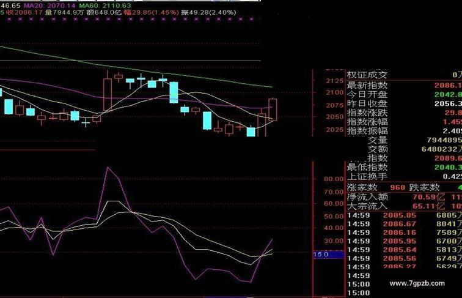The image size is (462, 298).
Task: Click the 2125 price axis label
Action: click(335, 81)
